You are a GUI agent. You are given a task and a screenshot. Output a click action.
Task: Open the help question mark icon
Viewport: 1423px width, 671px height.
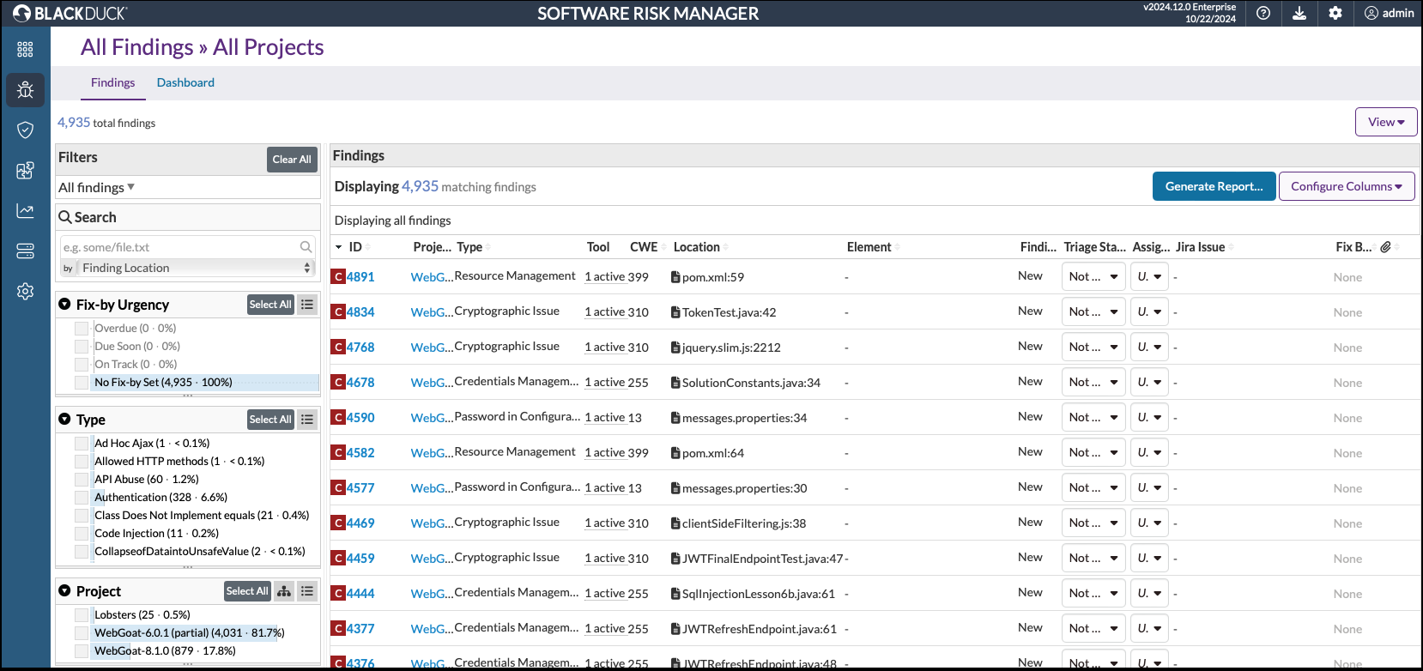click(1263, 13)
